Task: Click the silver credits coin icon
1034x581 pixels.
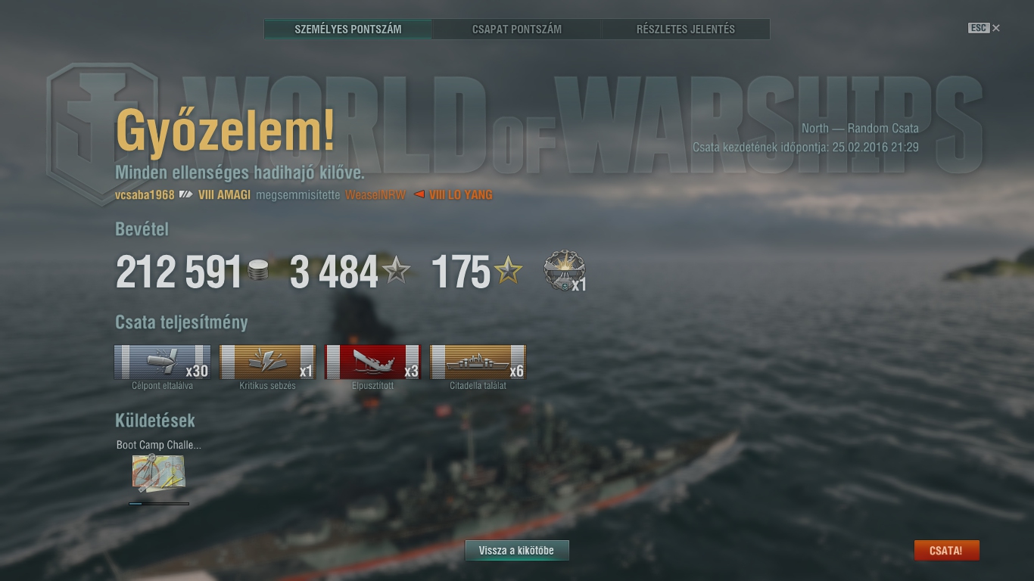Action: pos(258,270)
